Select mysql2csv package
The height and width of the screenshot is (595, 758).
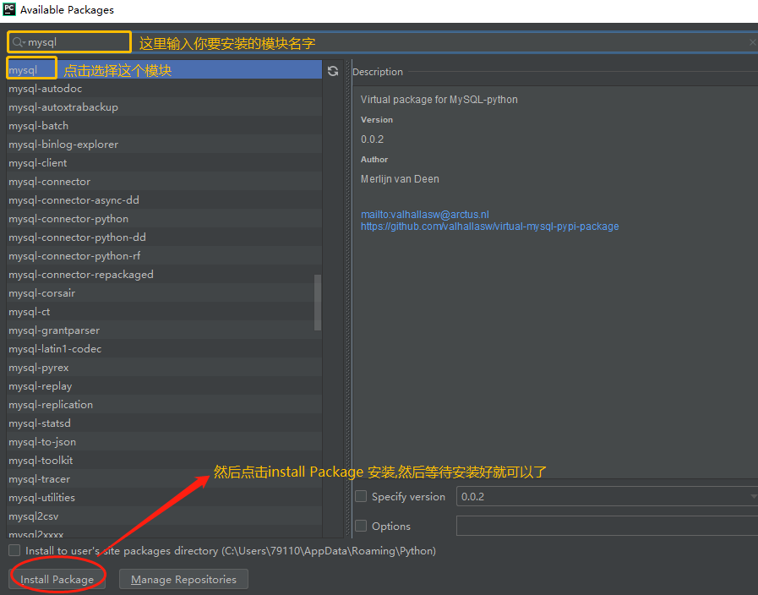pyautogui.click(x=165, y=516)
